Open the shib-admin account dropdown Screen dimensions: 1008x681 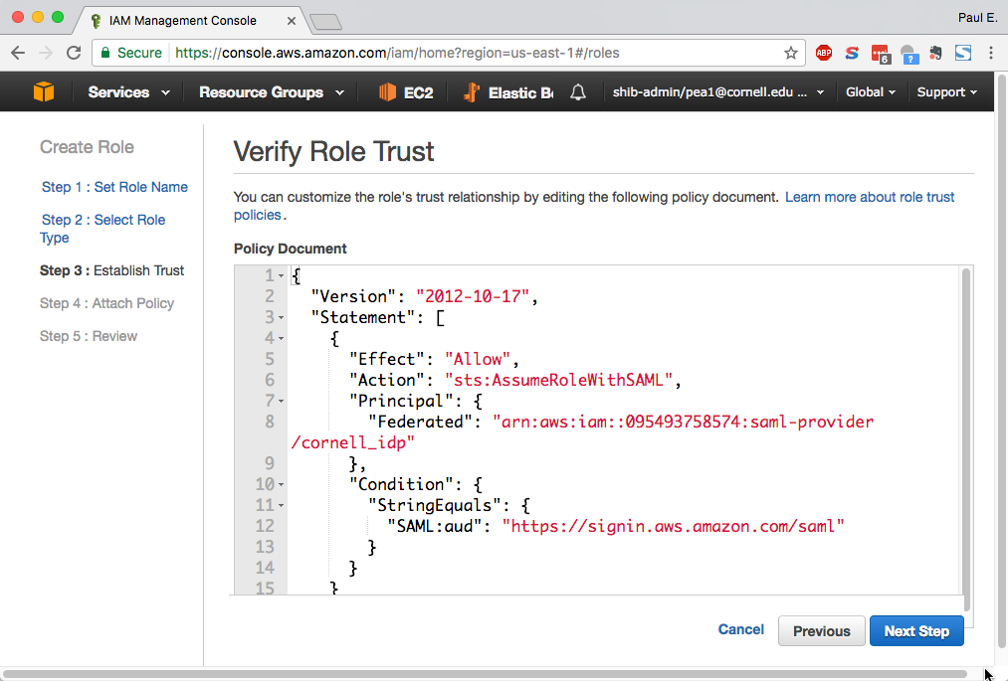718,91
